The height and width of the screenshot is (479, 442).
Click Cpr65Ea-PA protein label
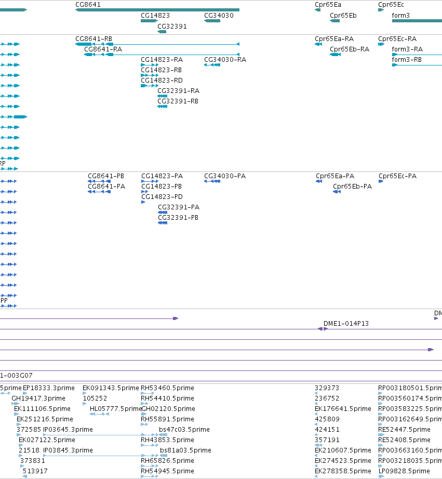[x=335, y=176]
